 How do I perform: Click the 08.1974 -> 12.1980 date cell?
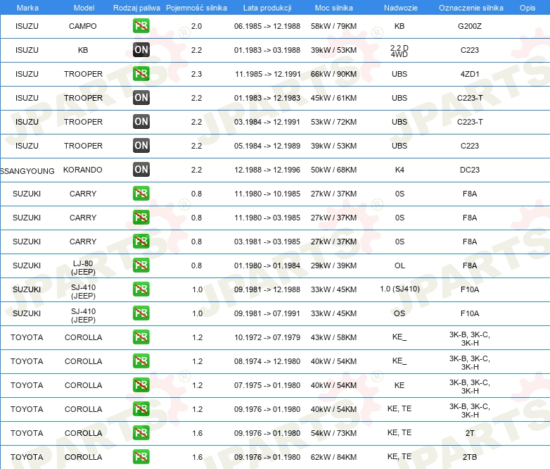[x=267, y=361]
